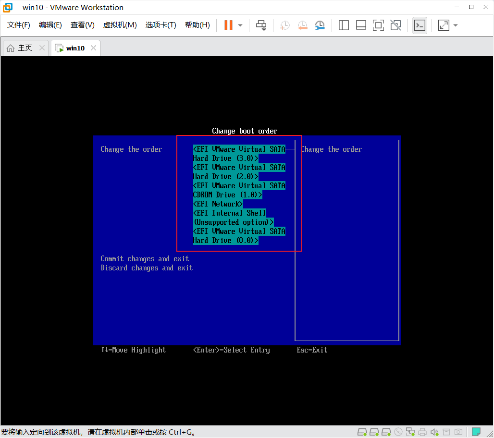Expand the stretch guest display dropdown arrow
The width and height of the screenshot is (494, 438).
tap(455, 25)
